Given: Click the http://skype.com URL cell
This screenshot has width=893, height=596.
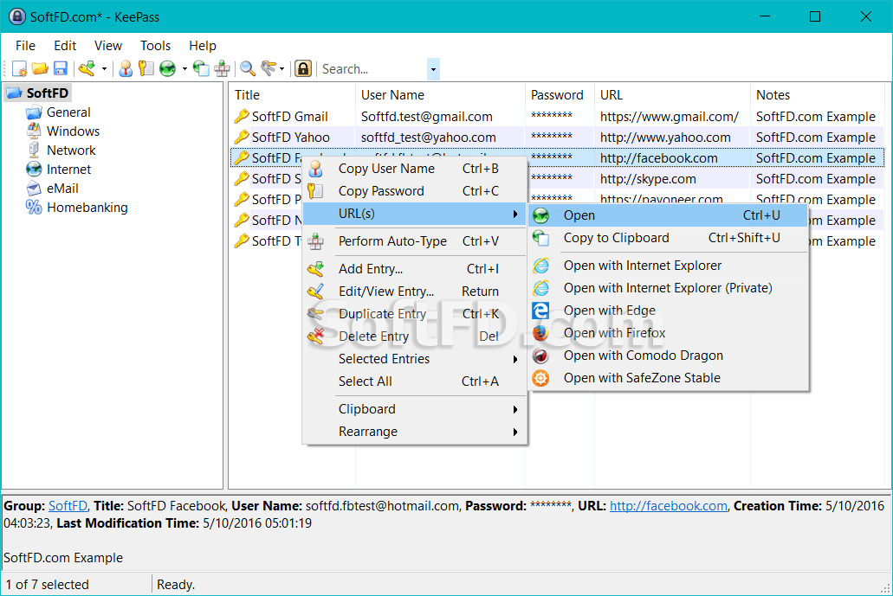Looking at the screenshot, I should point(648,179).
